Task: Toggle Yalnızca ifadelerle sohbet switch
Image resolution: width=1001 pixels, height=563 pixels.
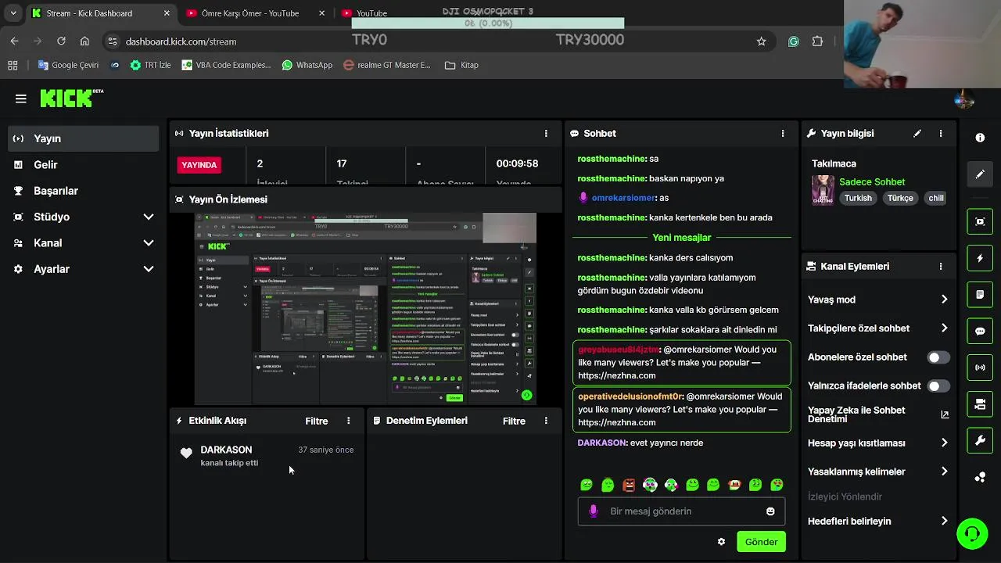Action: 938,386
